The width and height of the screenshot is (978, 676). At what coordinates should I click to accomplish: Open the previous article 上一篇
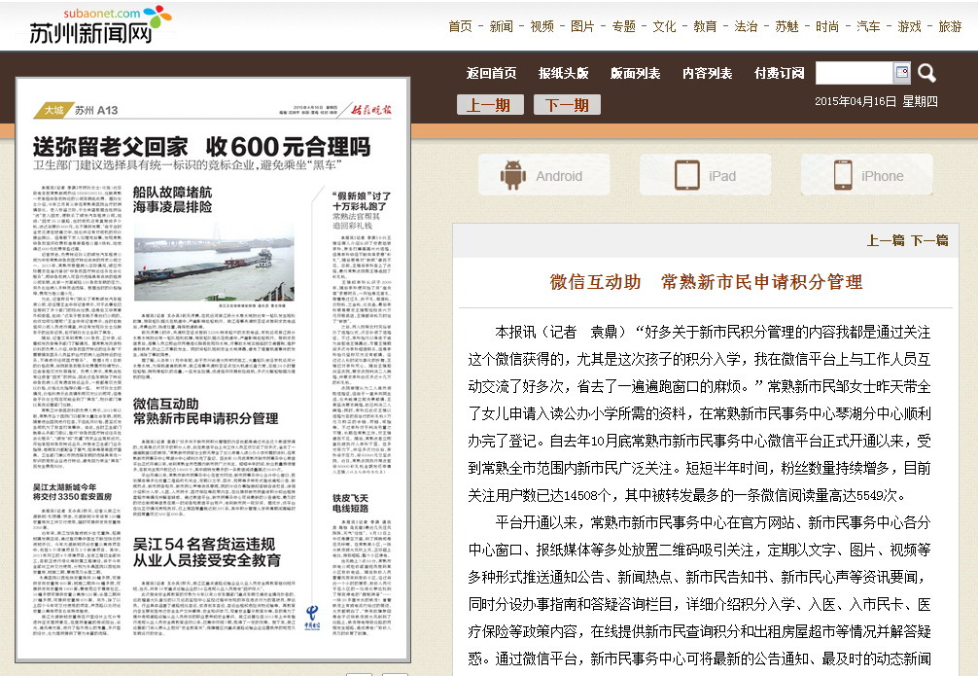tap(886, 240)
